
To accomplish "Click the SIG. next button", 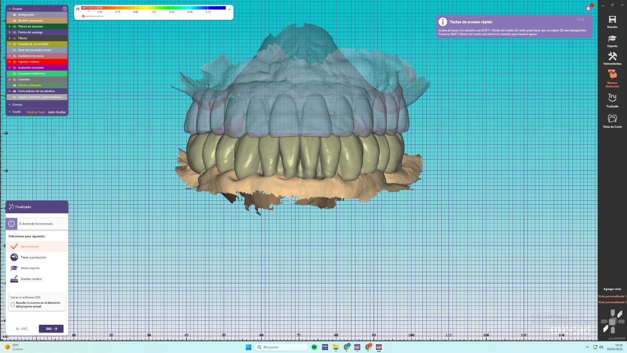I will tap(51, 329).
